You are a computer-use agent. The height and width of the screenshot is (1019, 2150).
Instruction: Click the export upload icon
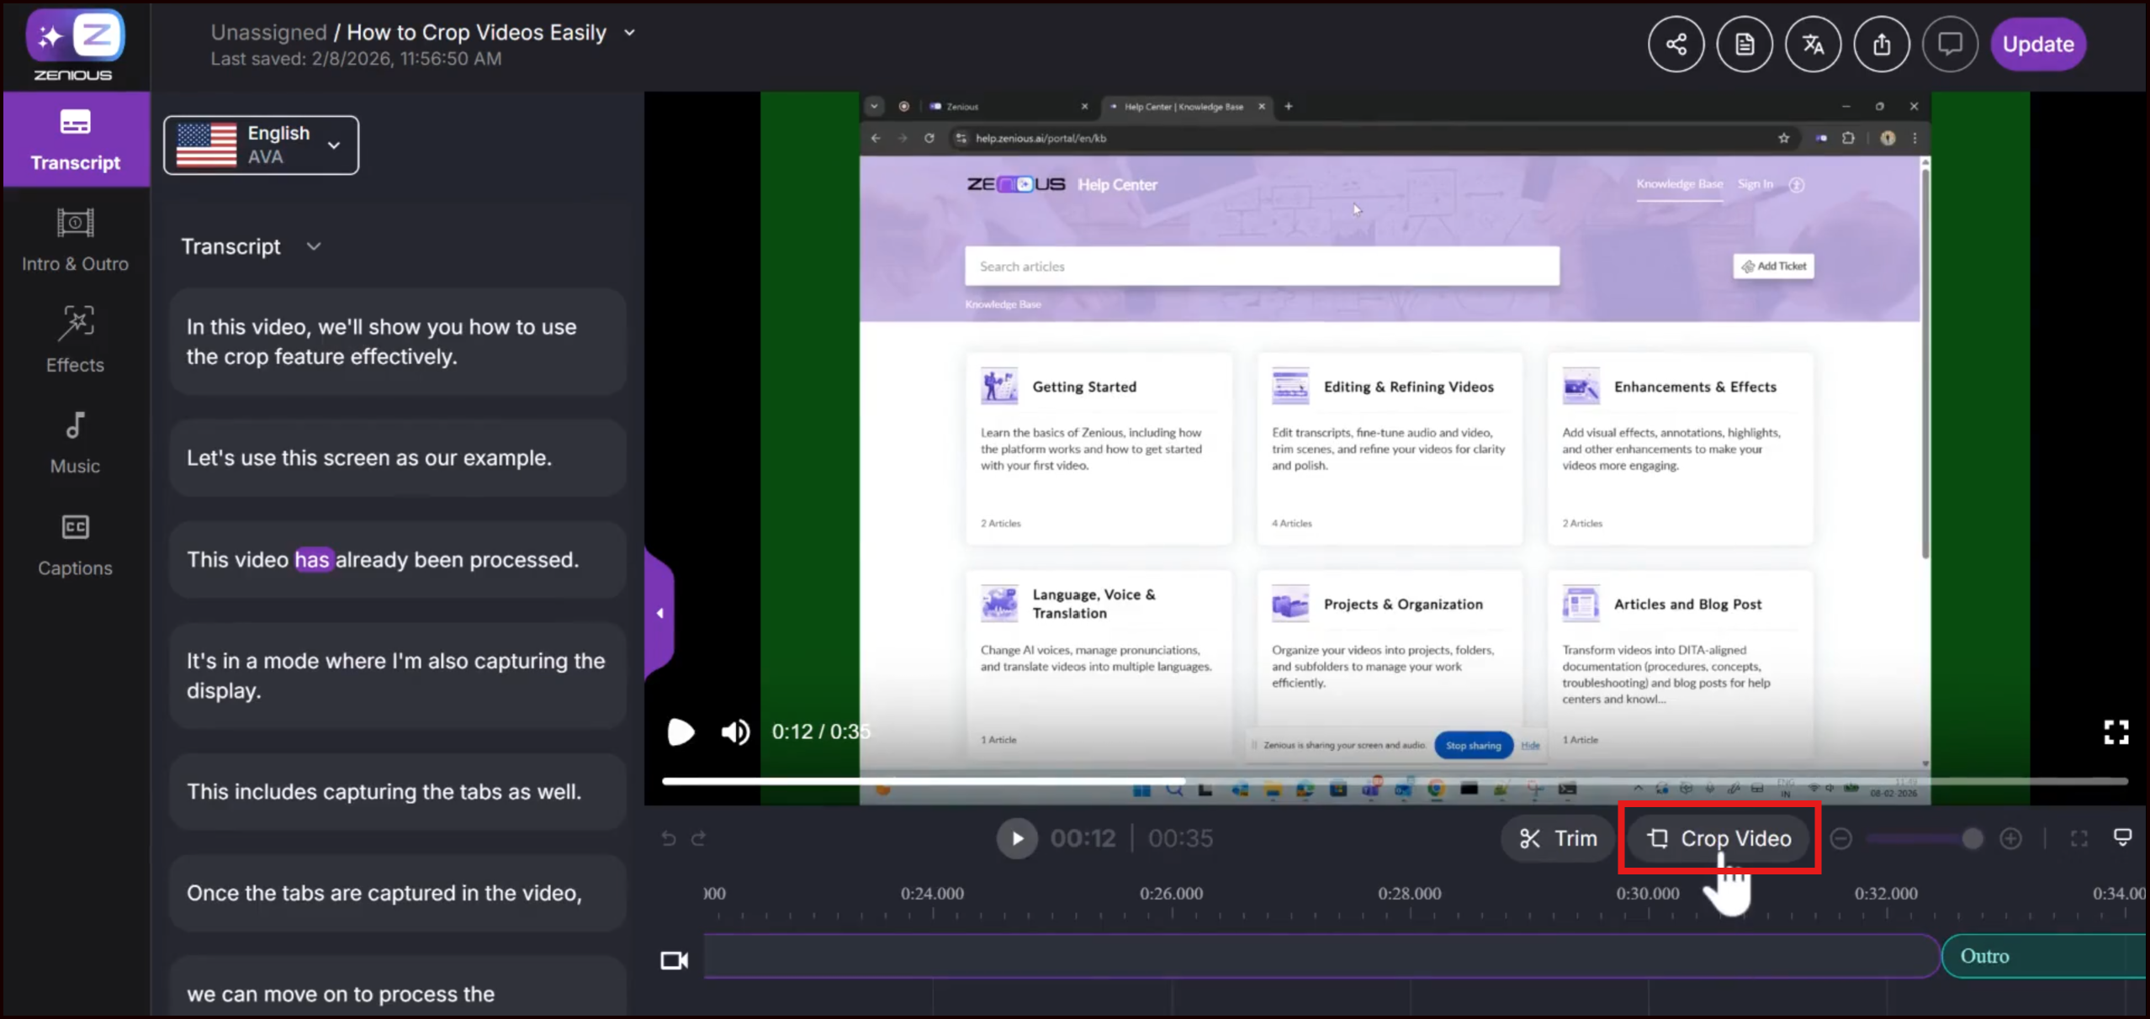click(1881, 44)
